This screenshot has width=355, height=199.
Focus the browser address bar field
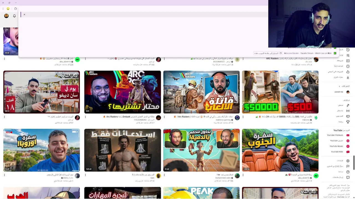click(x=144, y=14)
